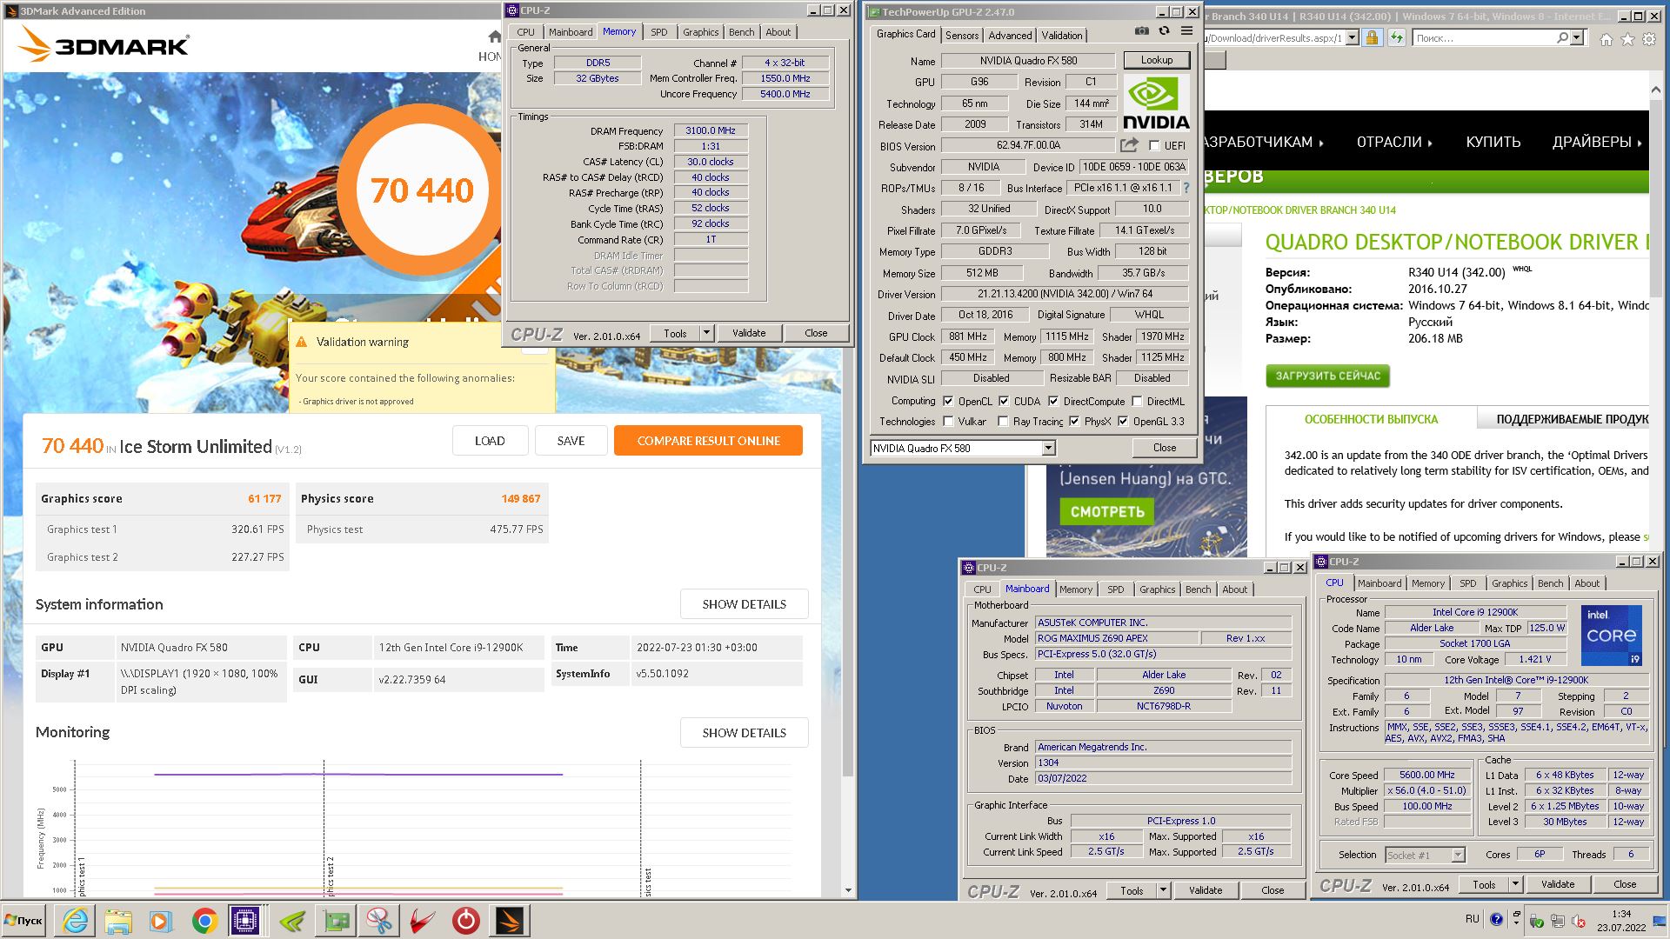The width and height of the screenshot is (1670, 939).
Task: Open NVIDIA taskbar icon
Action: point(294,920)
